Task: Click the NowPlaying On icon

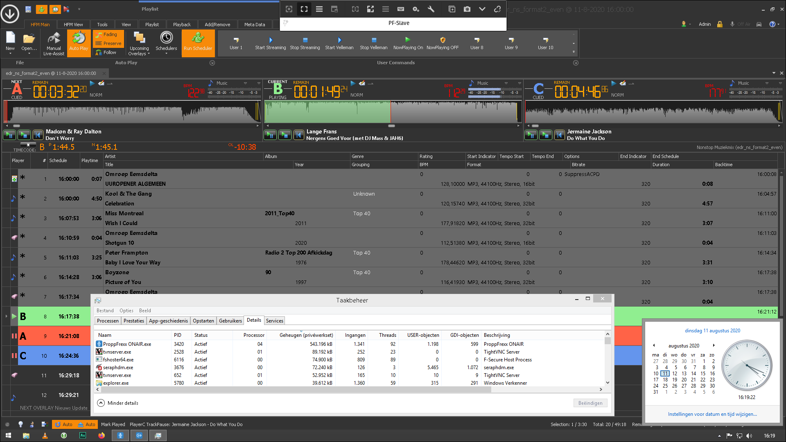Action: [408, 40]
